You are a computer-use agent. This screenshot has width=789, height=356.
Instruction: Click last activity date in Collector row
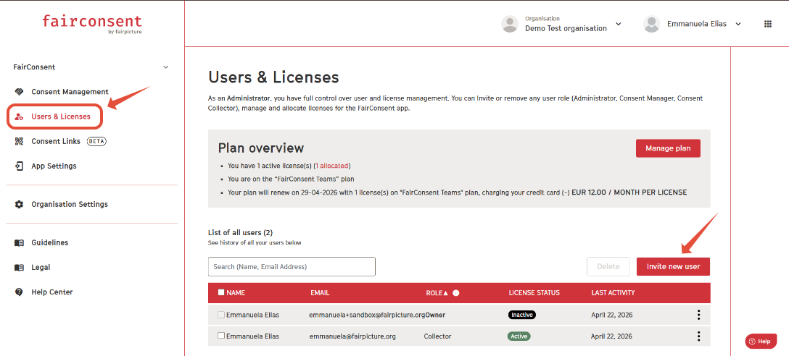click(611, 336)
